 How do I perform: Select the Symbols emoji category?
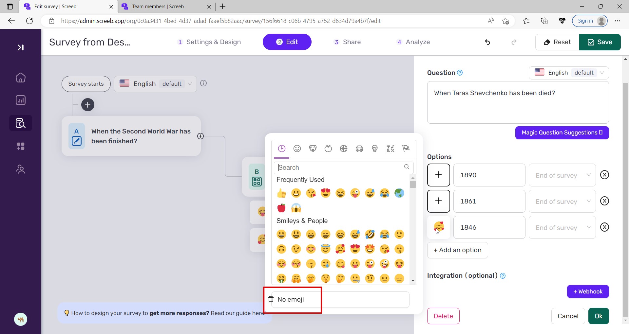(391, 149)
